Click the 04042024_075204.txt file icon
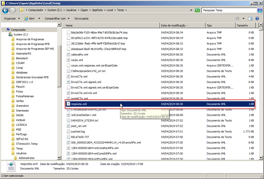 pos(68,120)
